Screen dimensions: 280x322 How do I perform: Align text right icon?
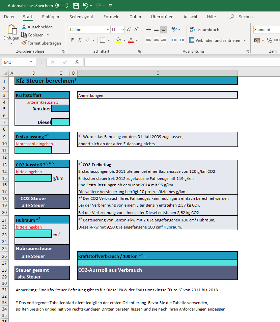164,40
